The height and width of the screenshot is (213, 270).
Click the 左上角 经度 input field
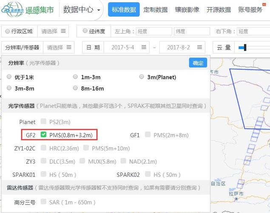coord(154,31)
